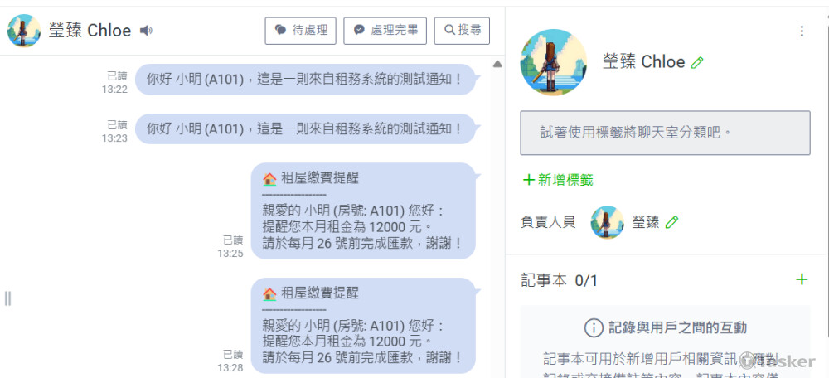The image size is (829, 378).
Task: Open the 搜尋 search button
Action: (x=462, y=31)
